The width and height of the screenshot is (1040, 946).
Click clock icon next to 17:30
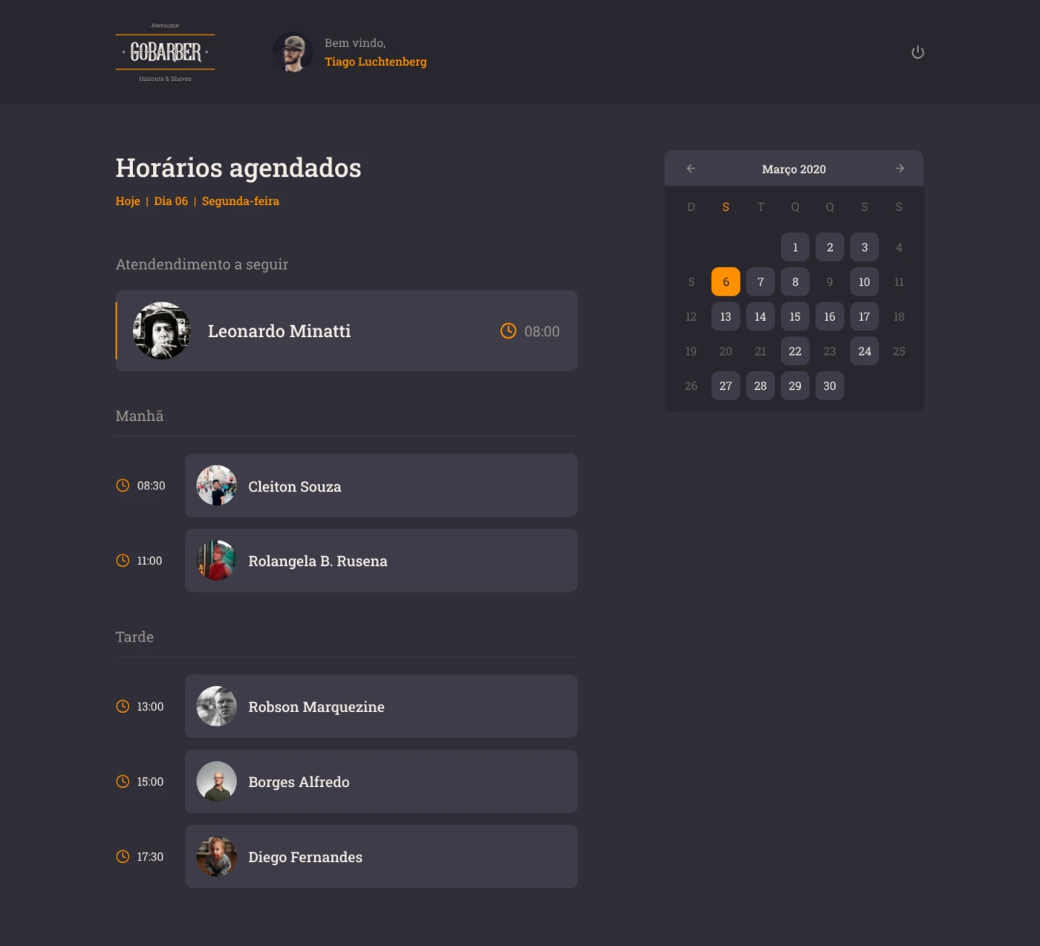coord(123,856)
